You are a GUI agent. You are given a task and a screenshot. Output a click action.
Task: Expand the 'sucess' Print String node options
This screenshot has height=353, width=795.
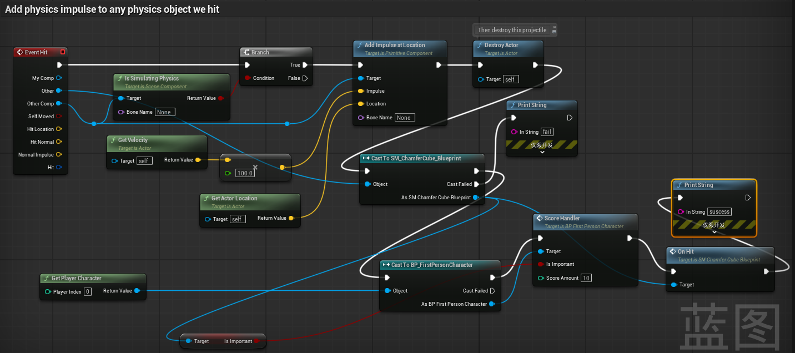pyautogui.click(x=714, y=232)
